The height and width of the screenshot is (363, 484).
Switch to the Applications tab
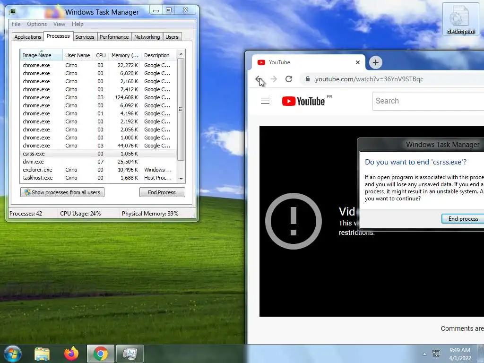(x=28, y=37)
